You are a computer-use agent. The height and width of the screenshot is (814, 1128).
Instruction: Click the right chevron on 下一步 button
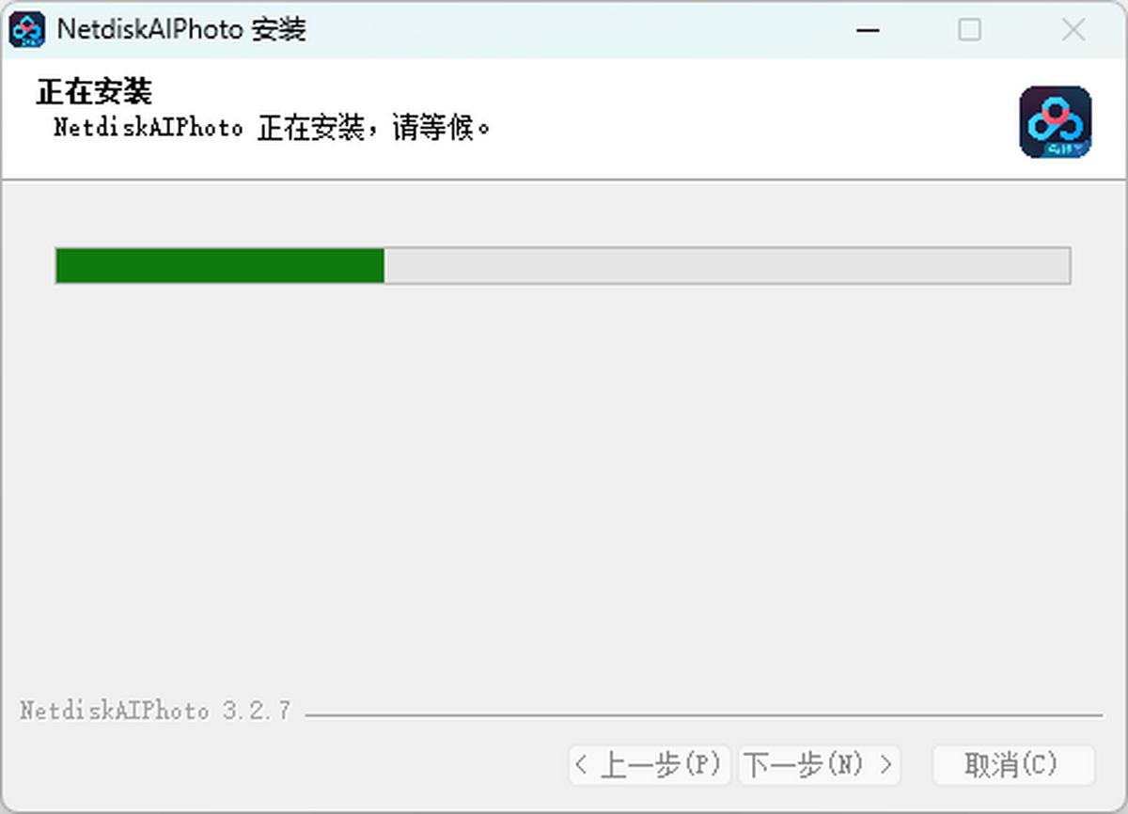[885, 765]
